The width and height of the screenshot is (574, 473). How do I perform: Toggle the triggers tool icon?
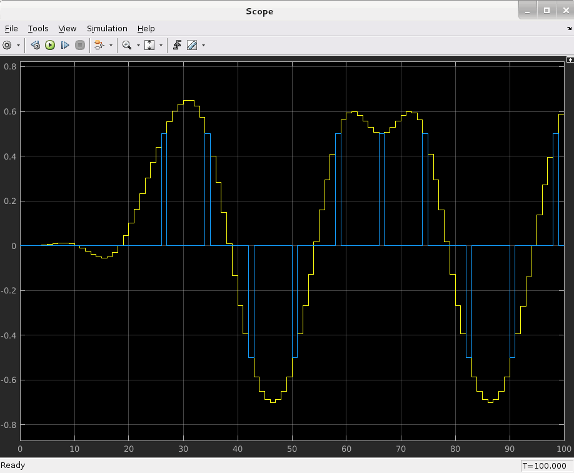click(x=177, y=45)
